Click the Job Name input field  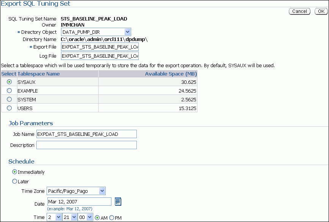click(x=86, y=134)
